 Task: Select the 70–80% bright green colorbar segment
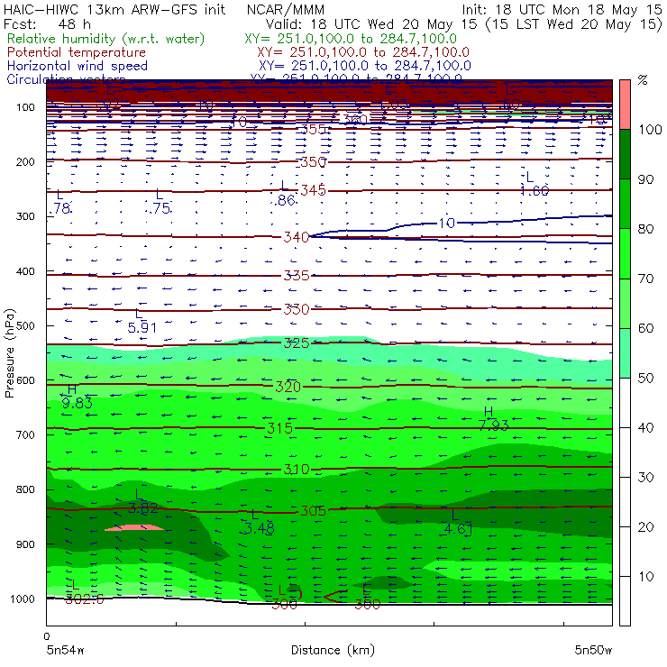pos(625,253)
